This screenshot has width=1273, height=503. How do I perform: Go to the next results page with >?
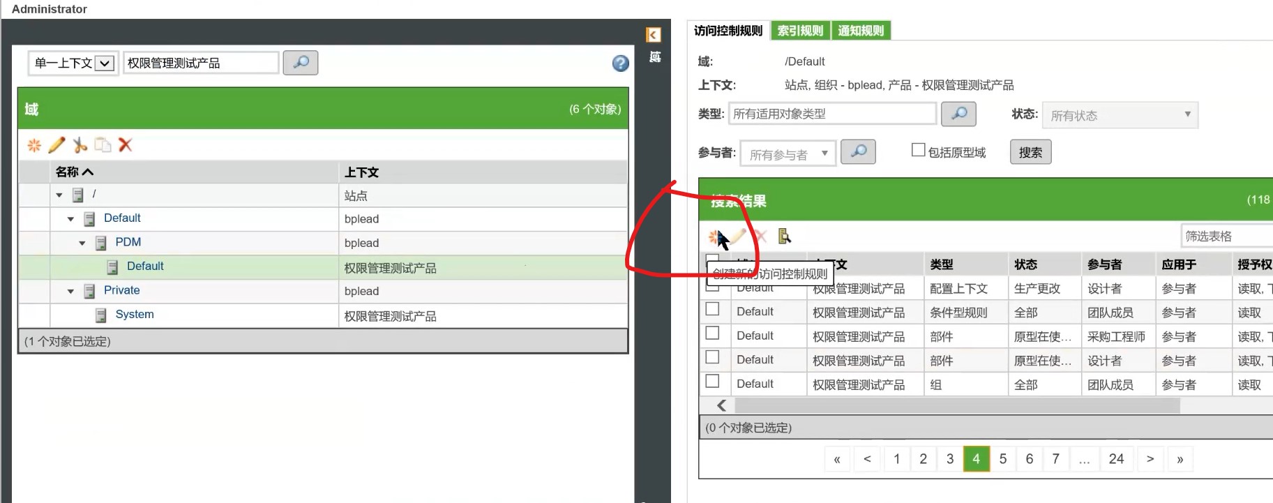click(x=1150, y=459)
